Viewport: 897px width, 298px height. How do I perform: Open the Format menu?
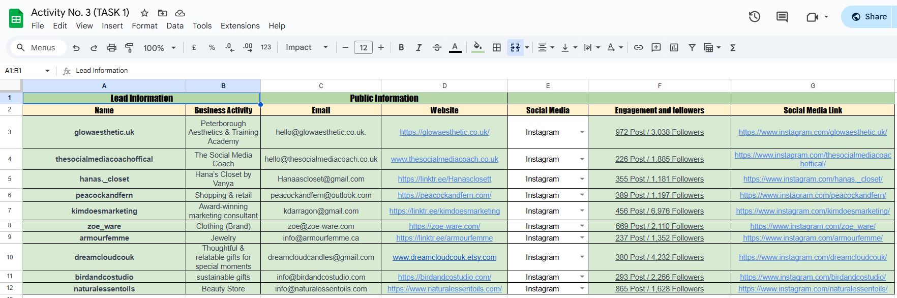[x=144, y=26]
